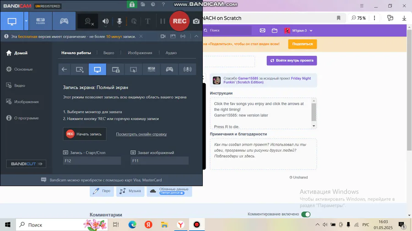Toggle microphone recording icon
412x231 pixels.
coord(119,21)
